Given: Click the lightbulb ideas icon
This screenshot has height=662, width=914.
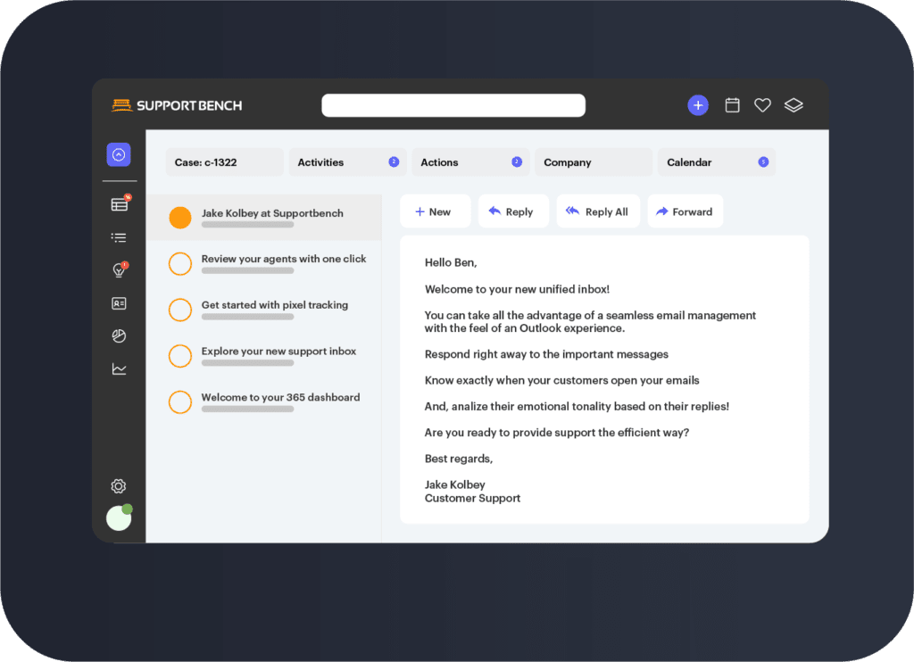Looking at the screenshot, I should (119, 270).
